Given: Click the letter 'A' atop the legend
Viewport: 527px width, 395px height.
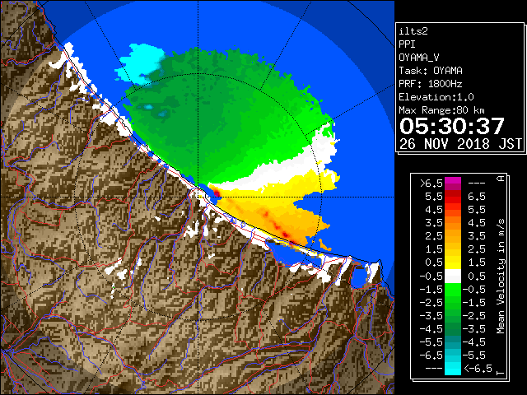Looking at the screenshot, I should tap(501, 179).
